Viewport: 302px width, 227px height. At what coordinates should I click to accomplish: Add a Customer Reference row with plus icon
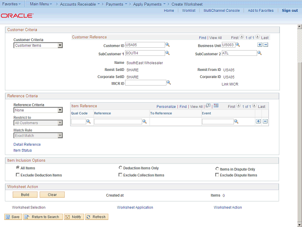(259, 45)
